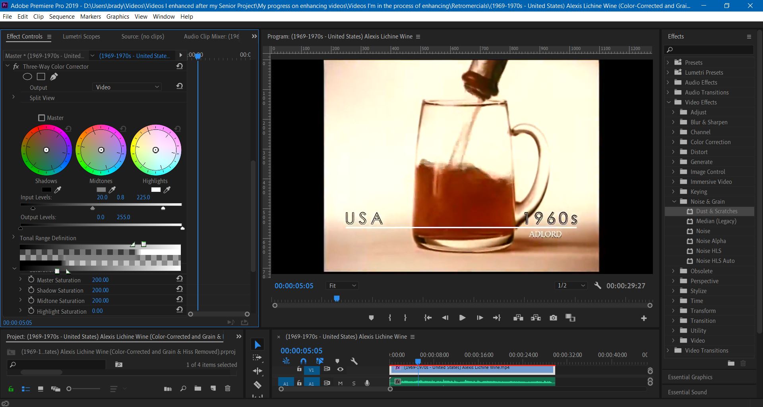Toggle Snap in timeline
763x407 pixels.
pyautogui.click(x=303, y=361)
